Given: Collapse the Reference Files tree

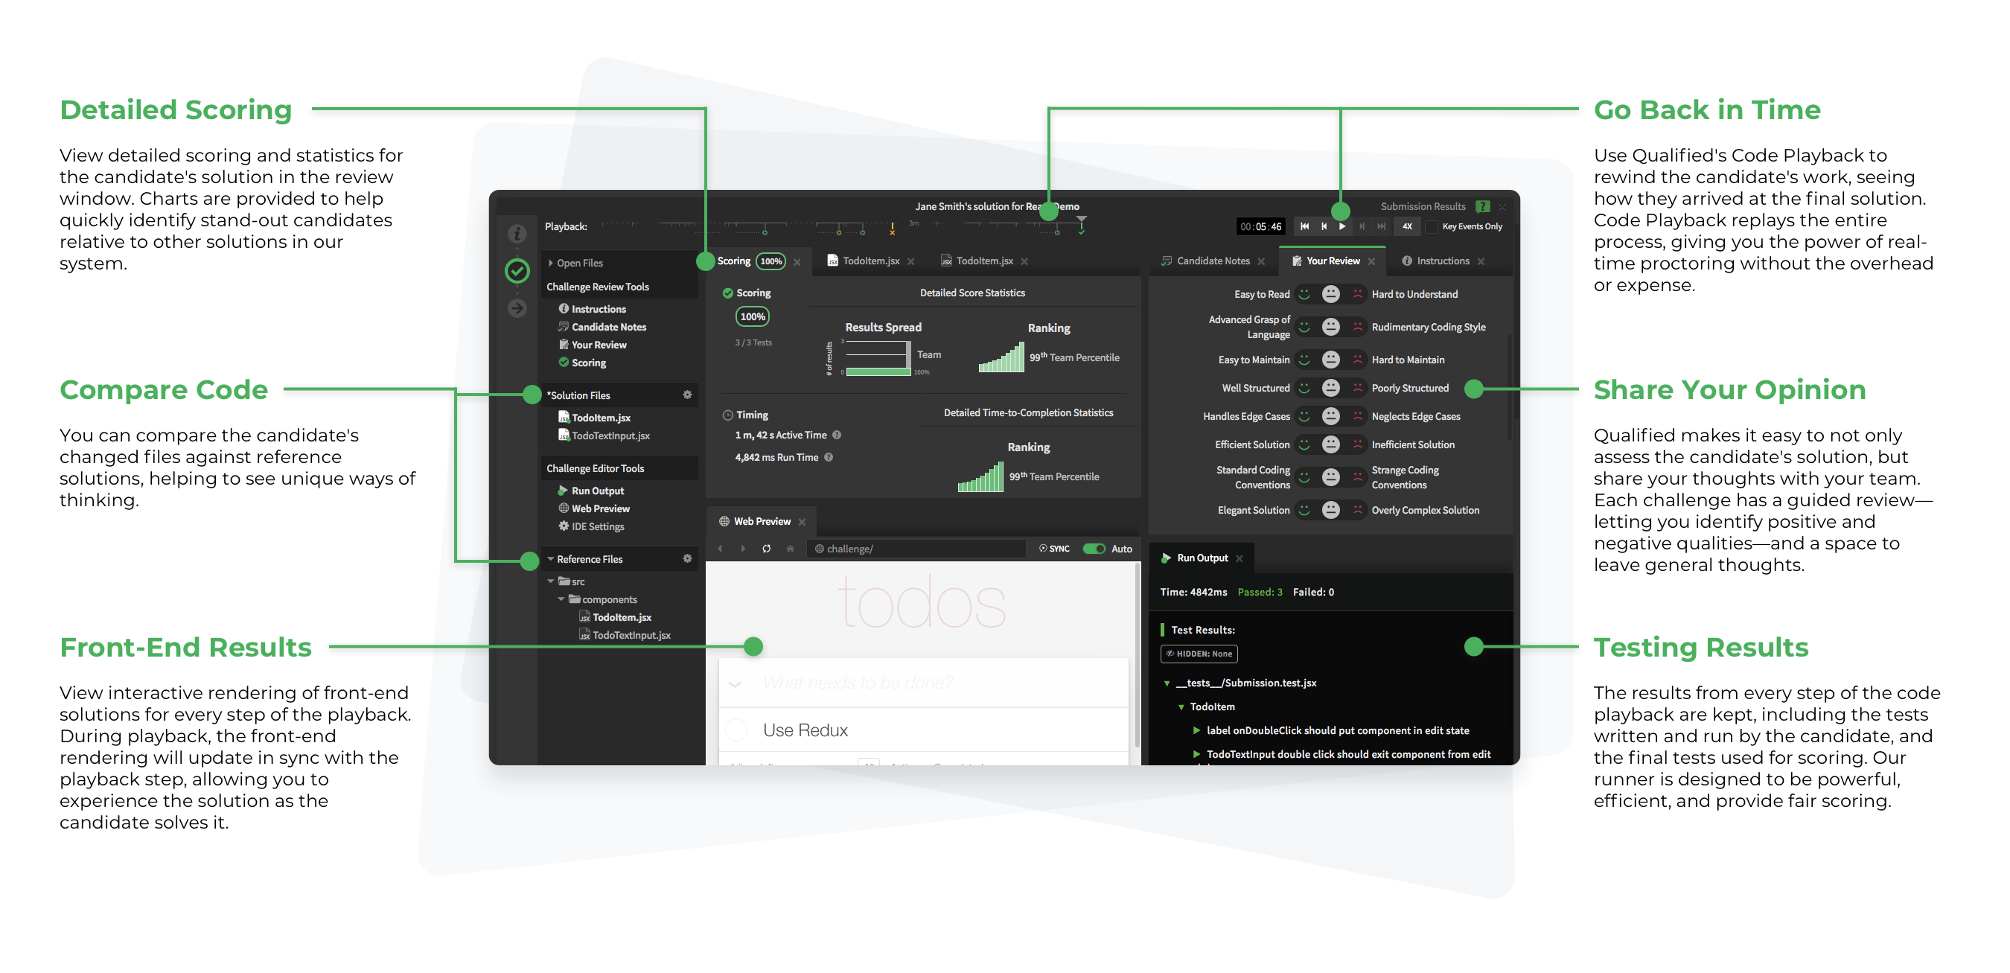Looking at the screenshot, I should click(x=551, y=558).
